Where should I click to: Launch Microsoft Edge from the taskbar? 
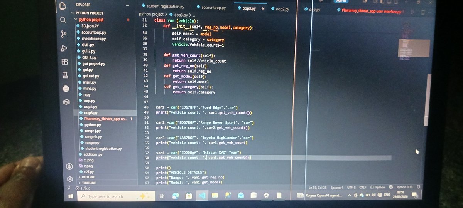pyautogui.click(x=176, y=196)
